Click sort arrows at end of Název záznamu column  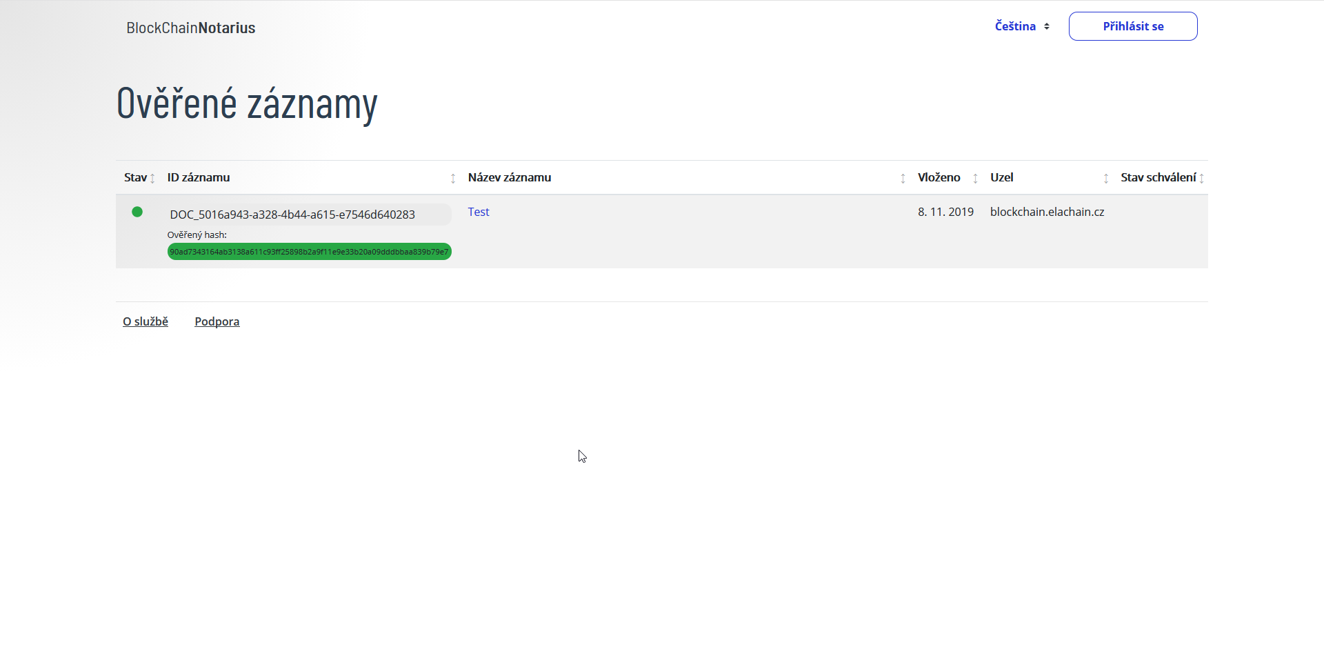pos(903,179)
